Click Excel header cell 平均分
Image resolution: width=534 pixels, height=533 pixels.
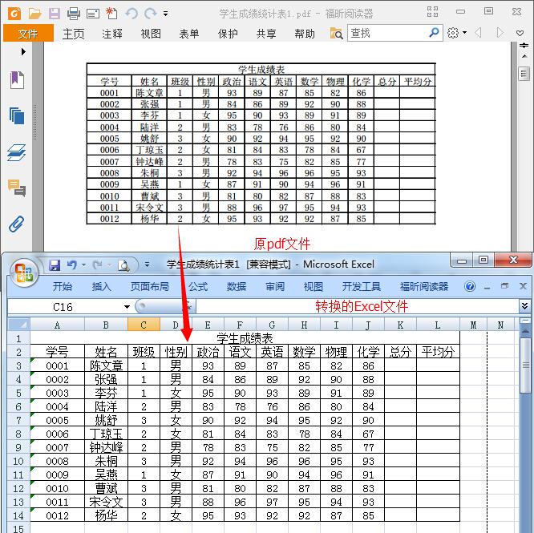(x=438, y=352)
